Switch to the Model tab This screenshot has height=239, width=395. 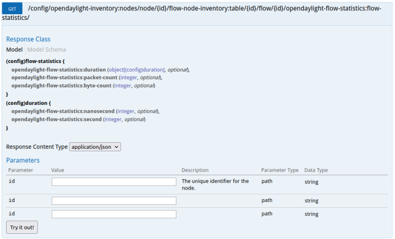[14, 50]
